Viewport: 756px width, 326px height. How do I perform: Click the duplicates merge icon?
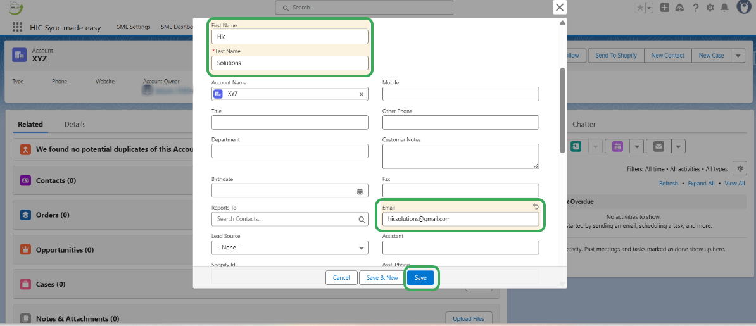point(25,149)
